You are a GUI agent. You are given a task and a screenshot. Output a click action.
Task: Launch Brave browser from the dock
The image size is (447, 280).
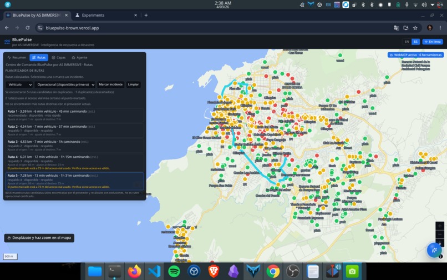[x=214, y=271]
